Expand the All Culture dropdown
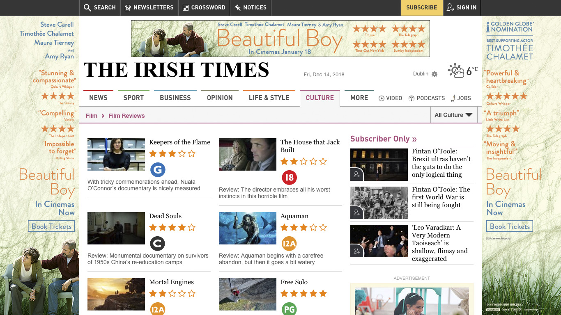561x315 pixels. tap(454, 115)
